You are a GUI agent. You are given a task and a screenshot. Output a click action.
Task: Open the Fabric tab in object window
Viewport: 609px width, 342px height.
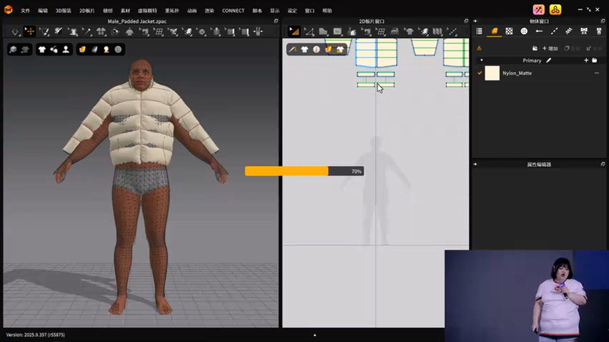tap(494, 31)
